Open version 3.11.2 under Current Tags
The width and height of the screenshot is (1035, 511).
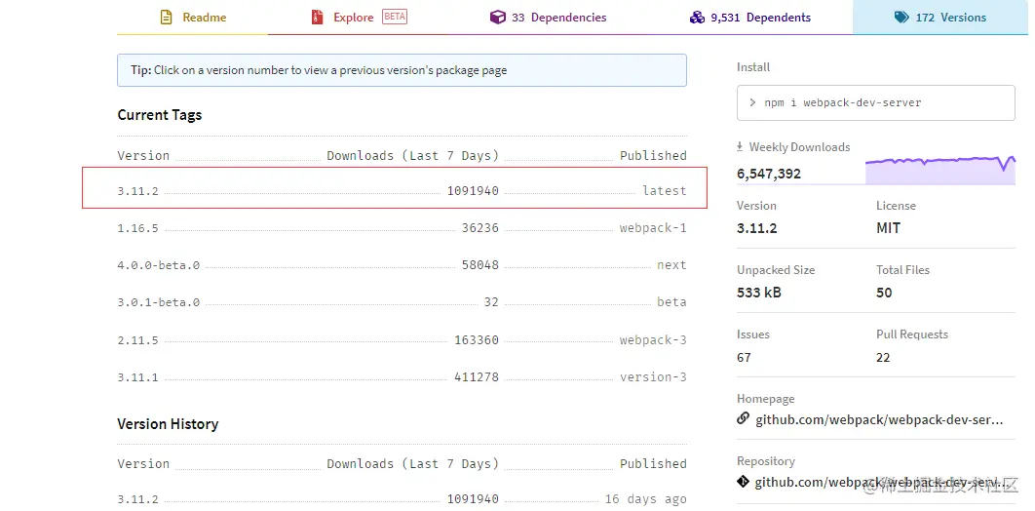(138, 191)
